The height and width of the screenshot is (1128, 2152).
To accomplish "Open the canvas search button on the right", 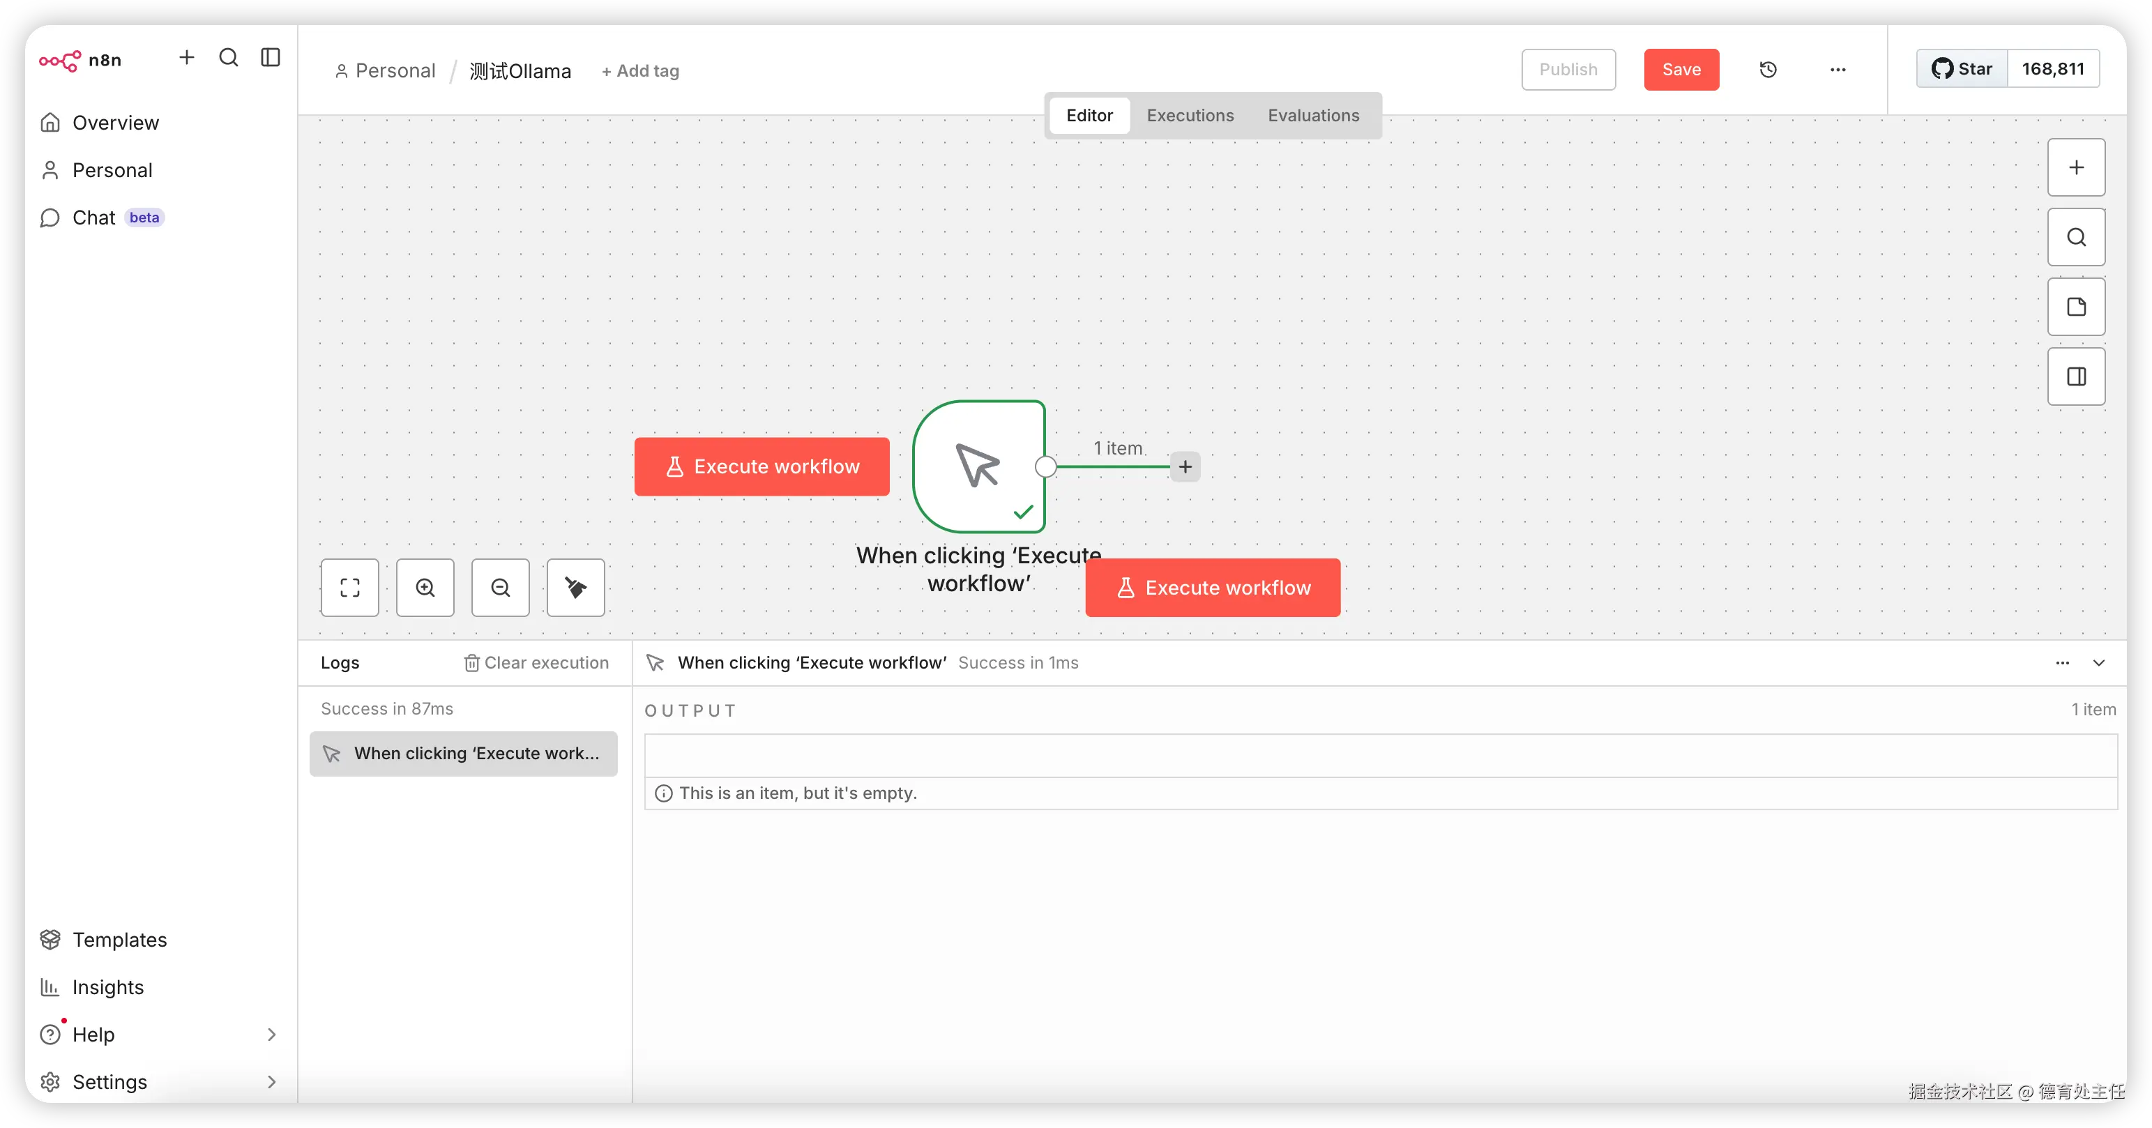I will (x=2076, y=237).
